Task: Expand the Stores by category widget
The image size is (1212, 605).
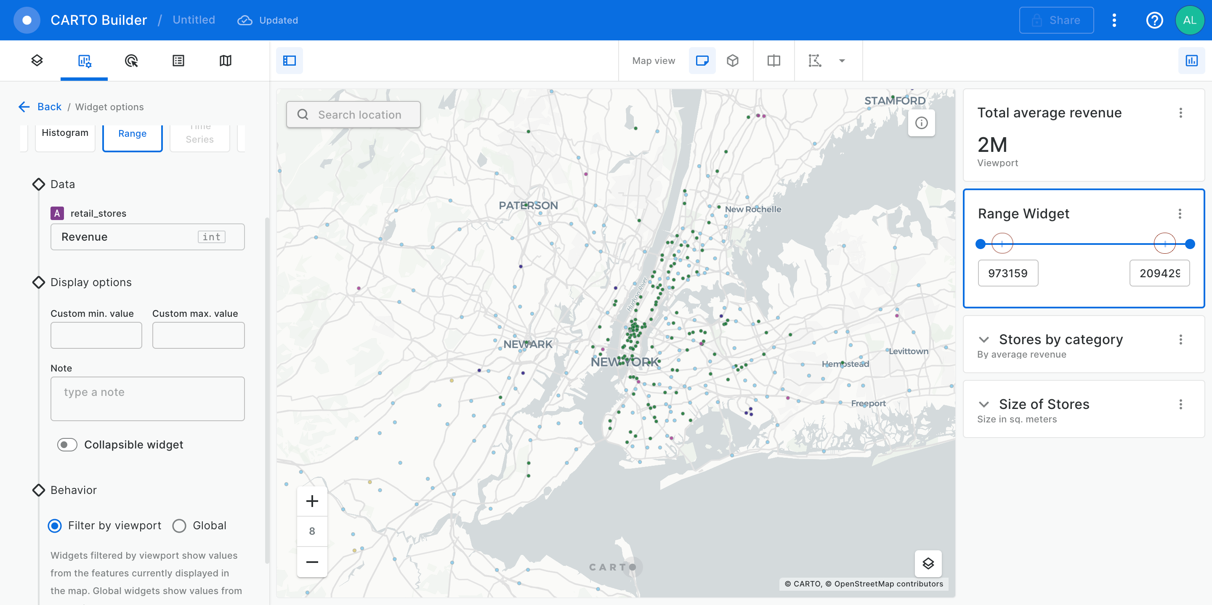Action: [983, 340]
